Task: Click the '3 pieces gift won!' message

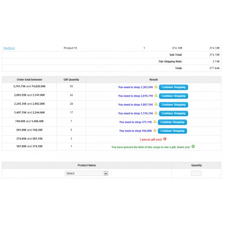Action: (x=151, y=140)
